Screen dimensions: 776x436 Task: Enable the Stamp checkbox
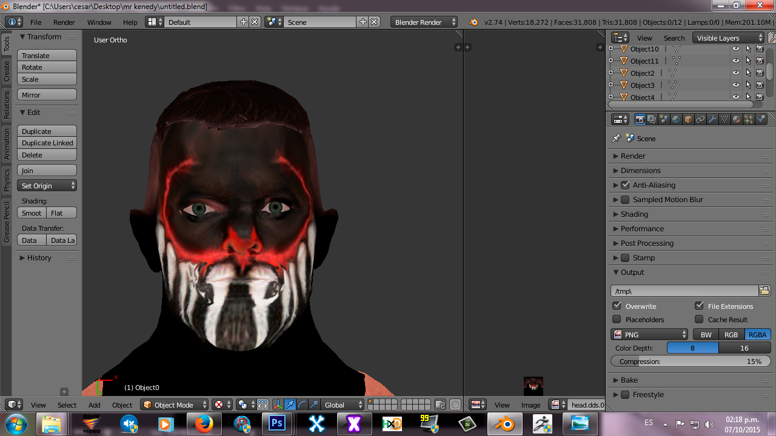[625, 257]
